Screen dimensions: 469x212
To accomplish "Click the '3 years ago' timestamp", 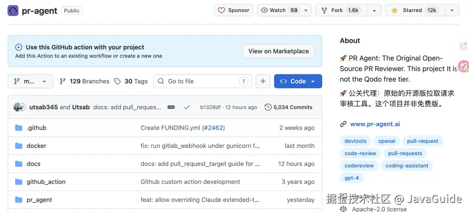I will point(298,182).
